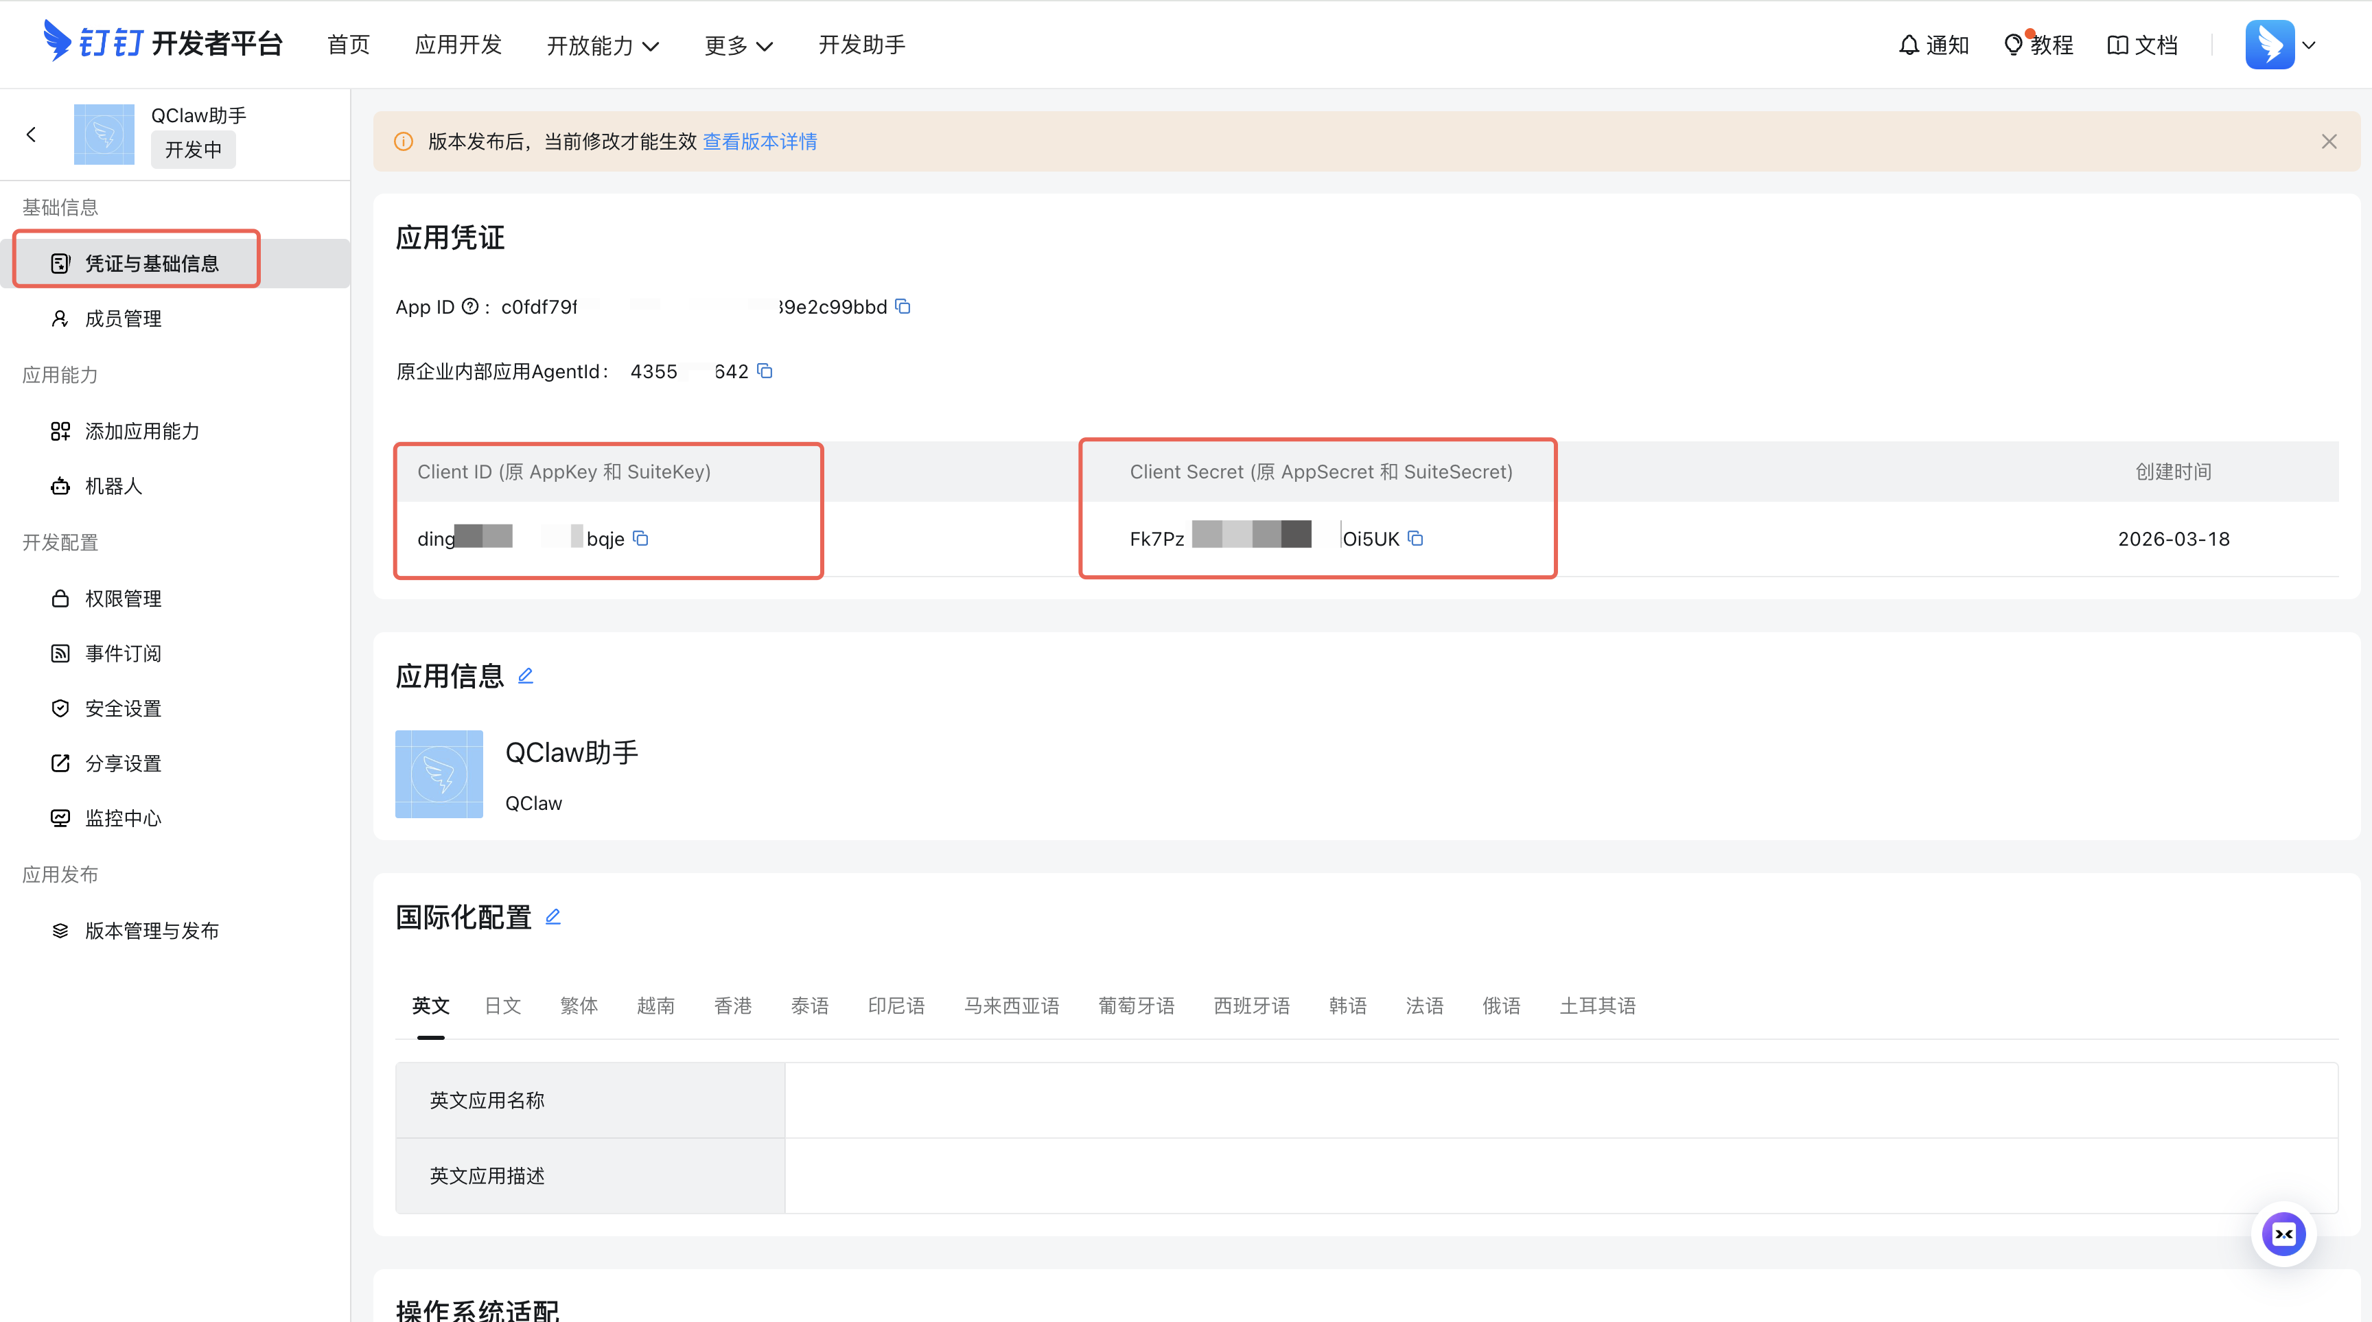2372x1322 pixels.
Task: Open 查看版本详情 link
Action: pos(760,142)
